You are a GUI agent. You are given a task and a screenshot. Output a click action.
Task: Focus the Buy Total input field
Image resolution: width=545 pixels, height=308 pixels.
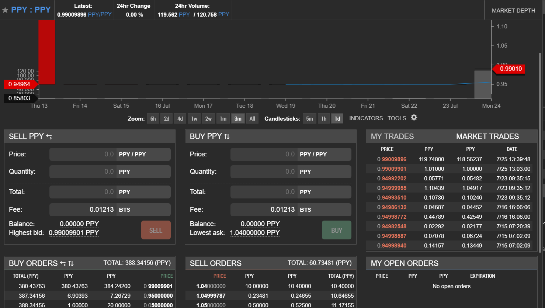pyautogui.click(x=264, y=192)
